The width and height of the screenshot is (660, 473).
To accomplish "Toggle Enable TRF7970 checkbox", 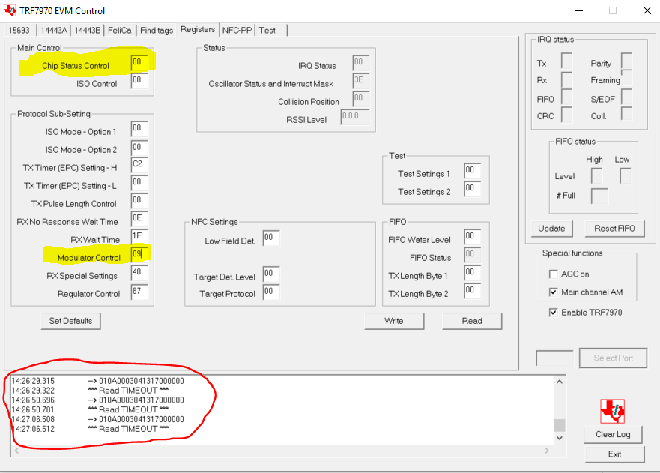I will (554, 312).
